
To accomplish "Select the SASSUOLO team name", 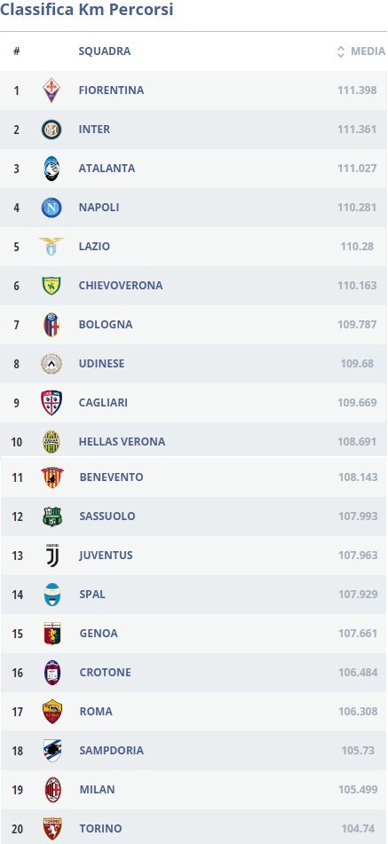I will [x=107, y=517].
